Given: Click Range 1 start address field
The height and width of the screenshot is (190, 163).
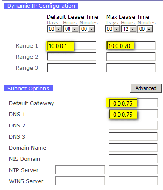Looking at the screenshot, I should (x=72, y=45).
